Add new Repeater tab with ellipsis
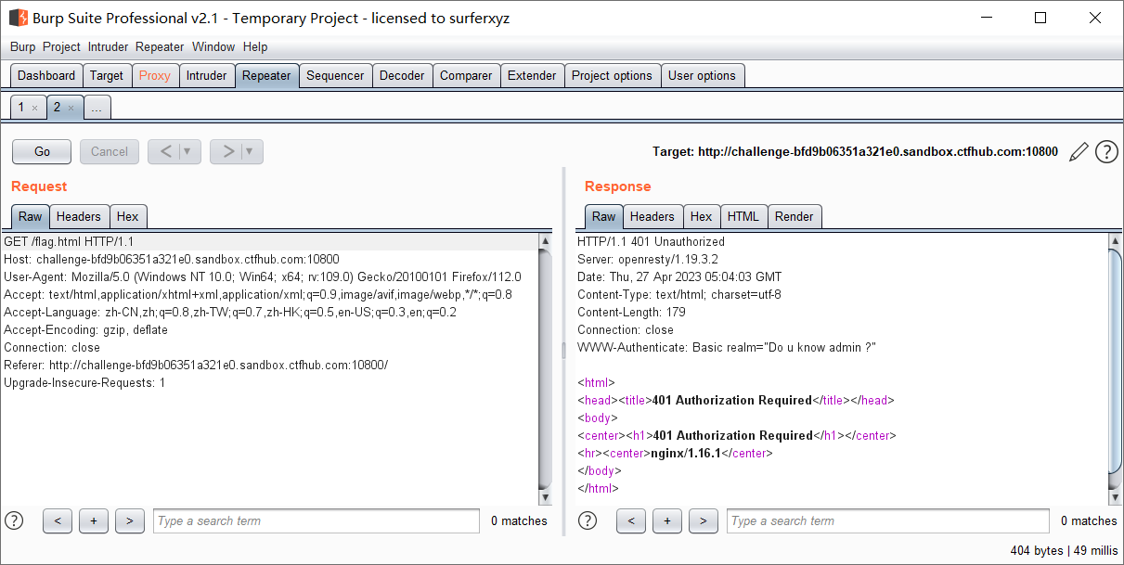Viewport: 1124px width, 565px height. tap(97, 108)
